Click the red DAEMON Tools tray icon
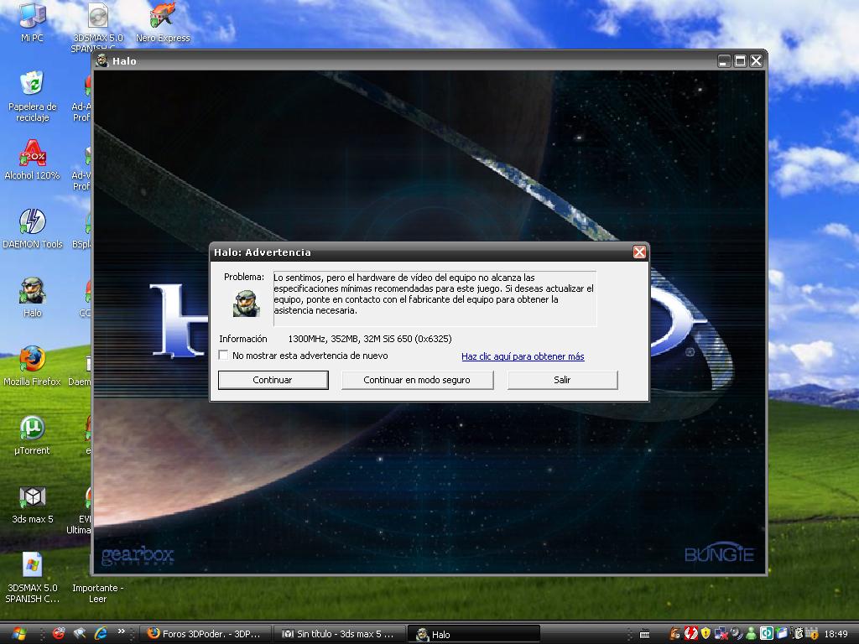 click(691, 634)
